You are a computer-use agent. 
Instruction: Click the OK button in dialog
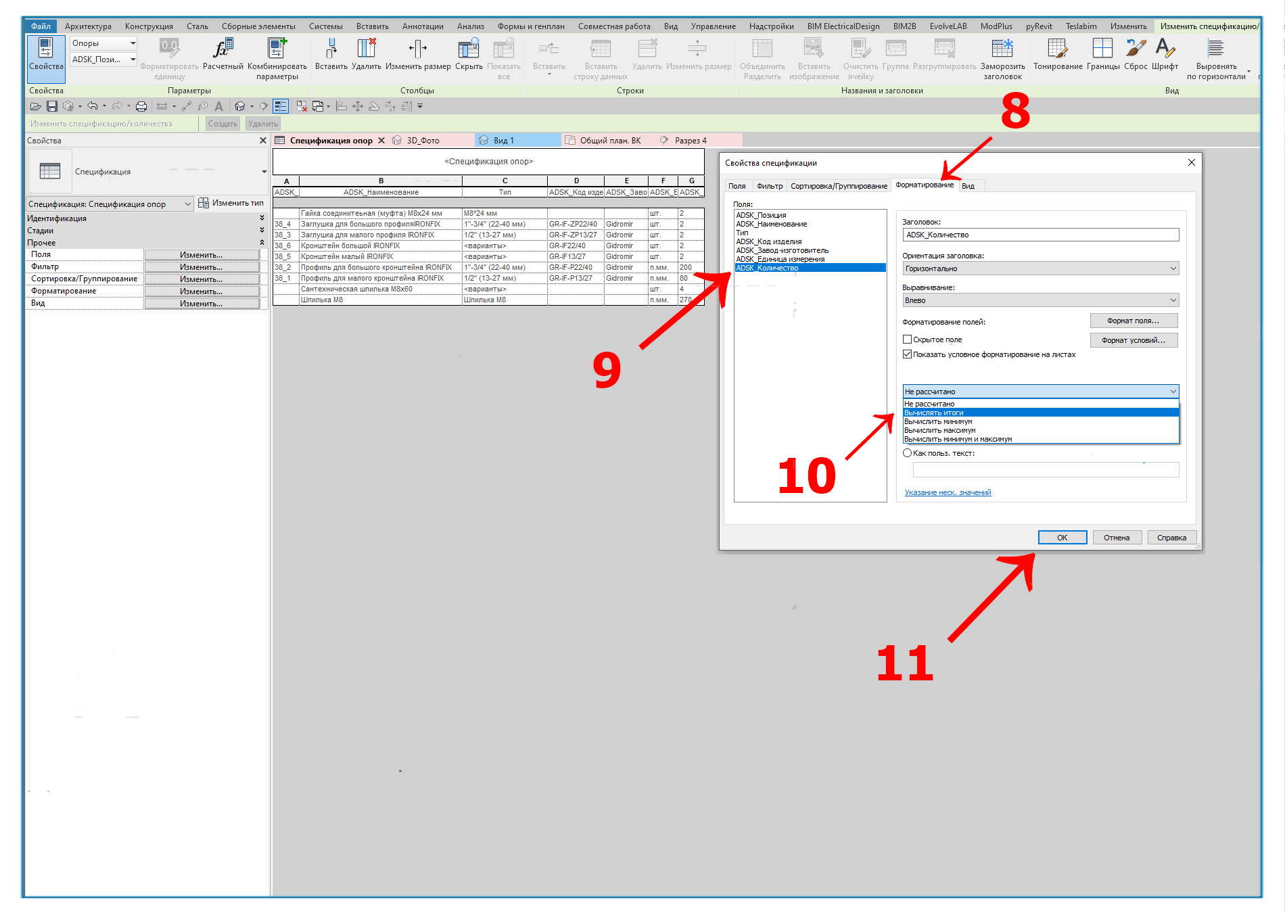(1062, 538)
